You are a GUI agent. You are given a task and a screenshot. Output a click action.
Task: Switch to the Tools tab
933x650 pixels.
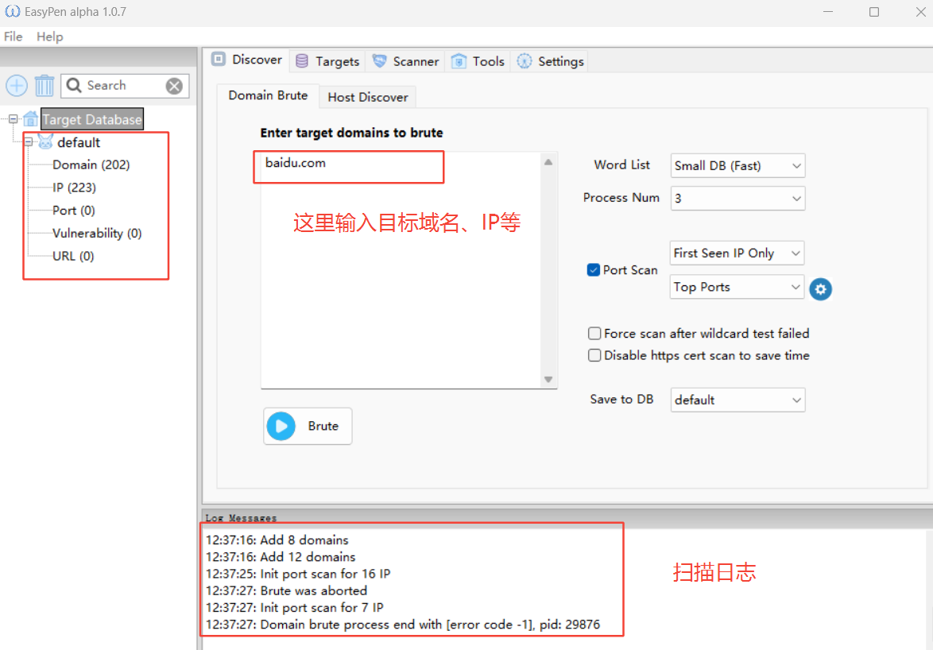coord(478,61)
